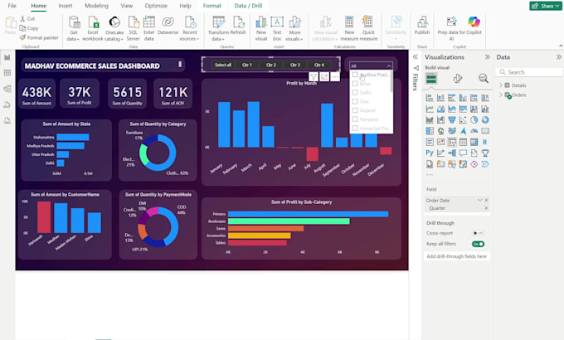Expand the Filters pane chevrons
Screen dimensions: 564x340
coord(415,57)
